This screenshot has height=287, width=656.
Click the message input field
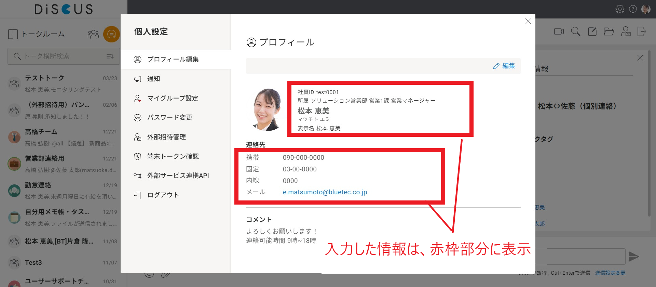click(x=580, y=257)
